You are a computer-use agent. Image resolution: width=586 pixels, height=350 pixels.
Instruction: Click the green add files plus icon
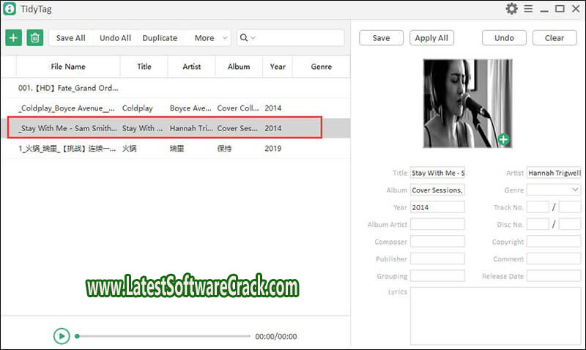coord(13,38)
